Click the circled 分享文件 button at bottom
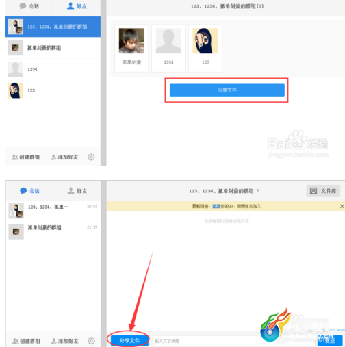 click(129, 340)
